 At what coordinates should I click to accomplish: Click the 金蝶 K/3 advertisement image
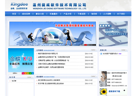(21, 60)
